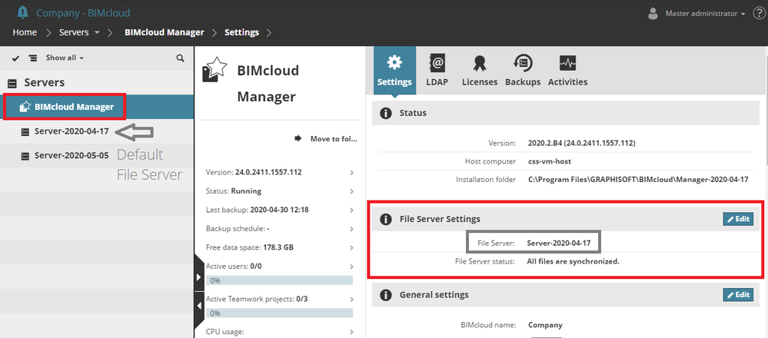This screenshot has height=338, width=768.
Task: Switch to the LDAP tab
Action: pyautogui.click(x=437, y=70)
